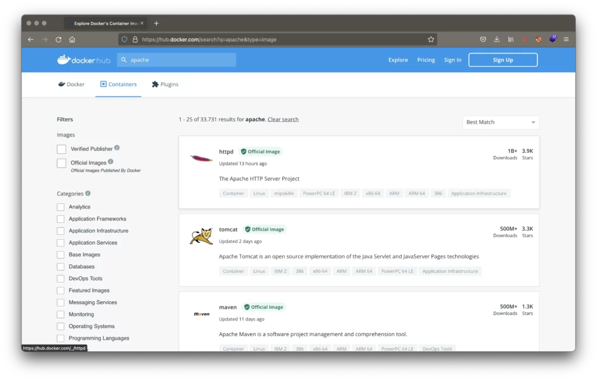597x380 pixels.
Task: Click the info icon beside Categories
Action: point(88,193)
